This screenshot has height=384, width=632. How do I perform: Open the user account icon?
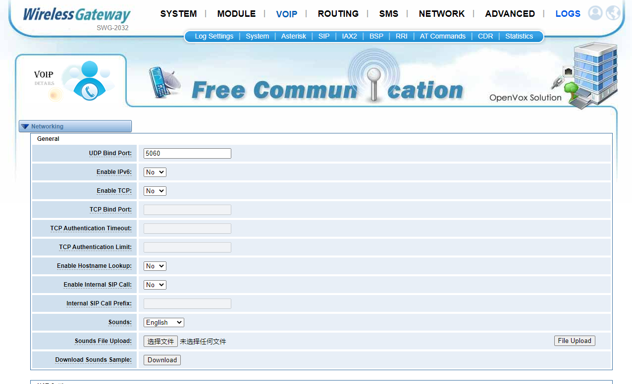pos(595,13)
